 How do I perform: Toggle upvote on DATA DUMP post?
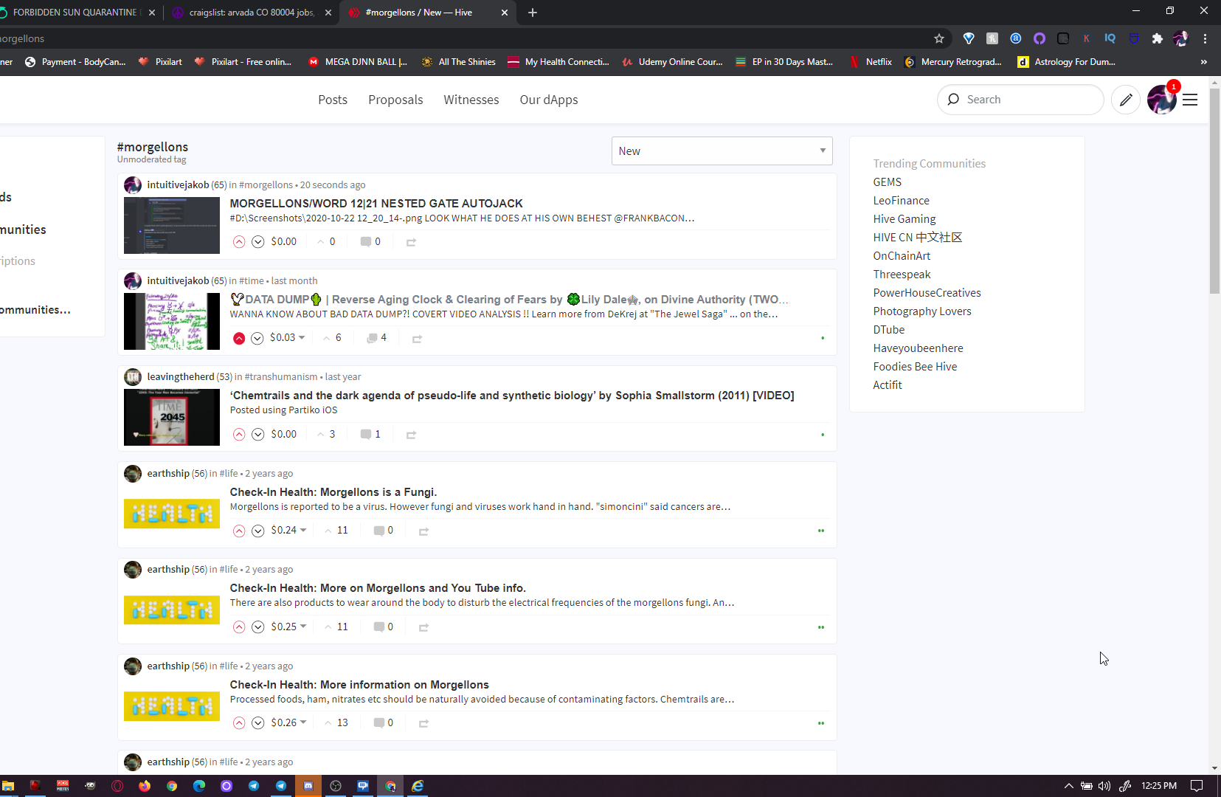[x=239, y=338]
